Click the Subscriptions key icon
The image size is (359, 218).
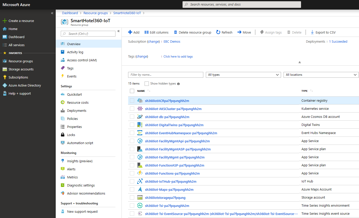coord(5,77)
